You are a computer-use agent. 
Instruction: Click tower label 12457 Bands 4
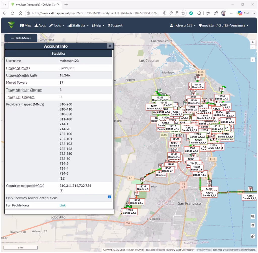(x=174, y=144)
